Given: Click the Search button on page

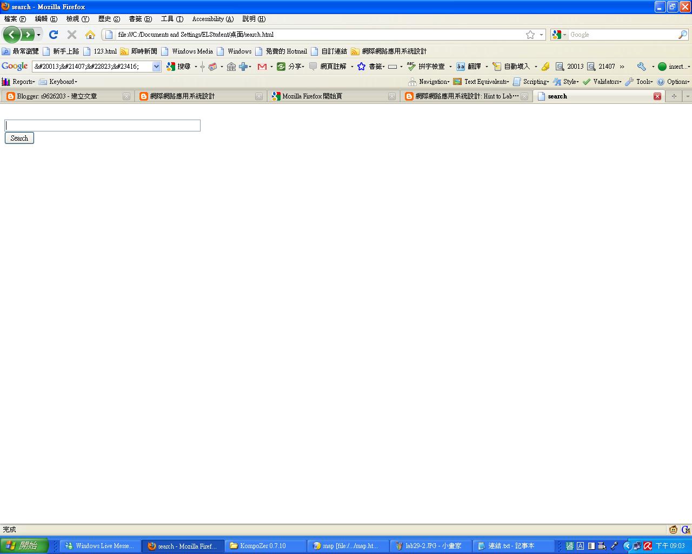Looking at the screenshot, I should pos(19,138).
